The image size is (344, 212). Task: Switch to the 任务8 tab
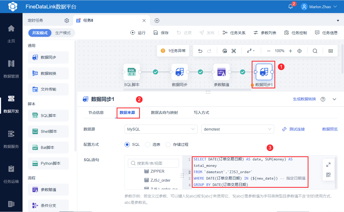pyautogui.click(x=111, y=20)
